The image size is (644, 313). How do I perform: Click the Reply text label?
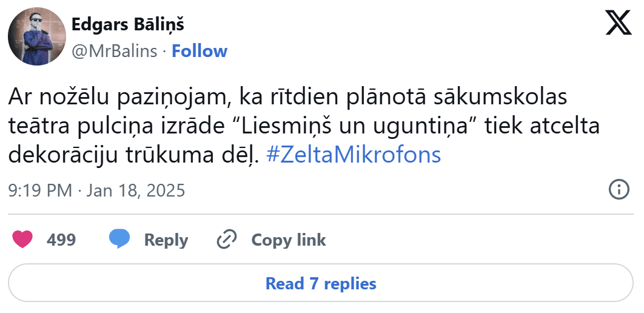(x=166, y=240)
